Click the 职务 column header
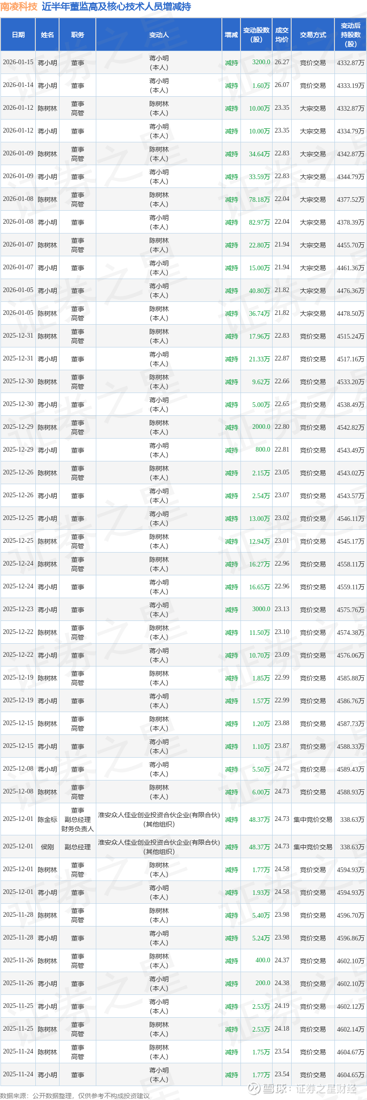 point(78,35)
